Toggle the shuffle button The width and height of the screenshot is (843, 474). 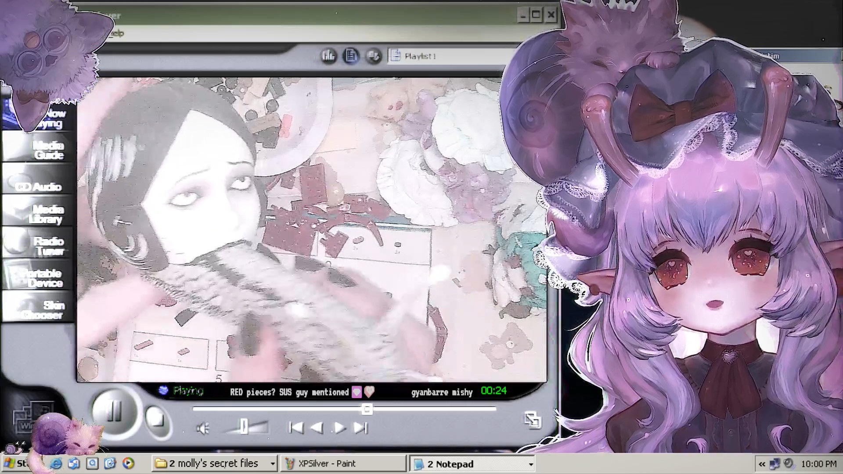(x=374, y=56)
